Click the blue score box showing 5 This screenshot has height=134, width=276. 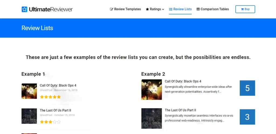point(247,88)
